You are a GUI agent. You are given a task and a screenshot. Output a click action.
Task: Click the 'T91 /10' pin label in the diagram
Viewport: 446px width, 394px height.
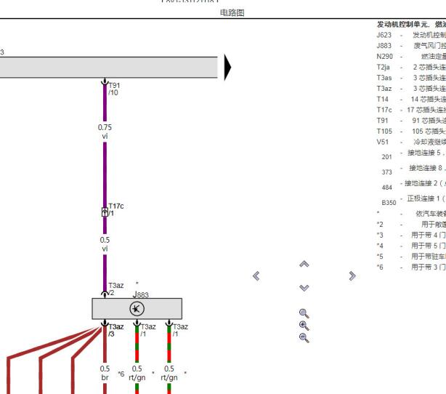[x=114, y=89]
